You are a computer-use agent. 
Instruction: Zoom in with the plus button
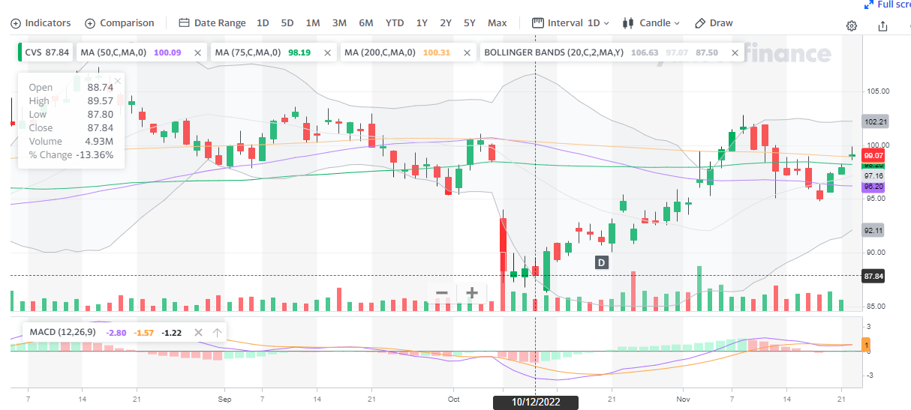point(471,293)
